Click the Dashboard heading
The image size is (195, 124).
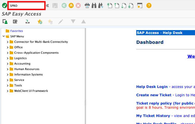pyautogui.click(x=150, y=42)
